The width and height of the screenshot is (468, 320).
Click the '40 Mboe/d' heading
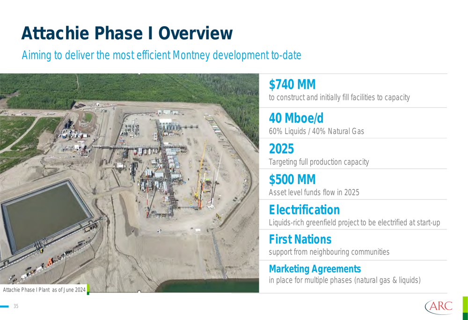tap(296, 118)
